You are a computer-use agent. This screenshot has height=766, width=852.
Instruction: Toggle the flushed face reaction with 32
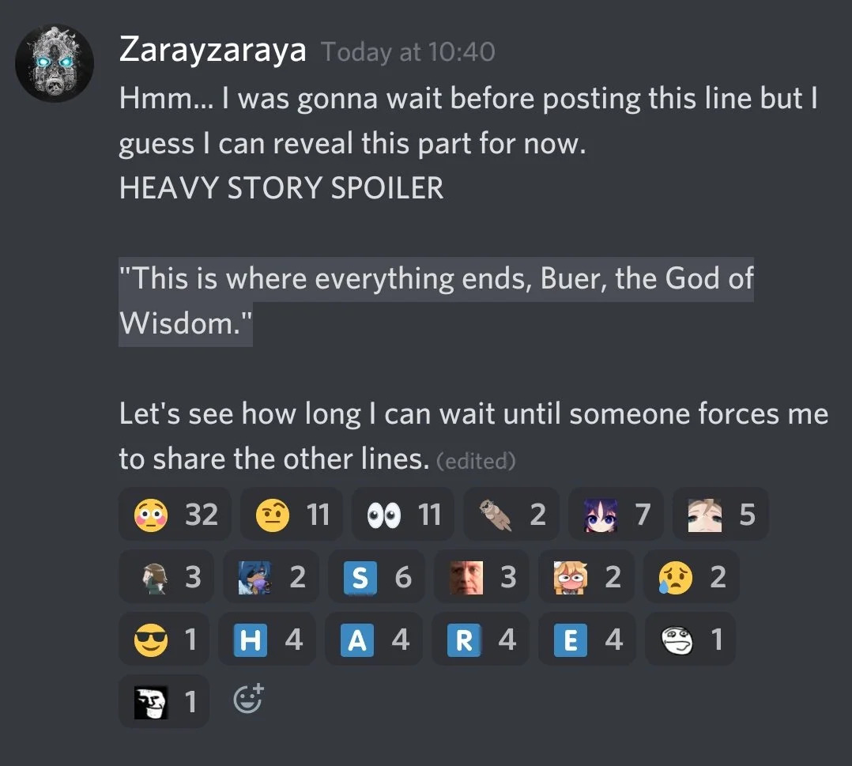click(x=175, y=514)
